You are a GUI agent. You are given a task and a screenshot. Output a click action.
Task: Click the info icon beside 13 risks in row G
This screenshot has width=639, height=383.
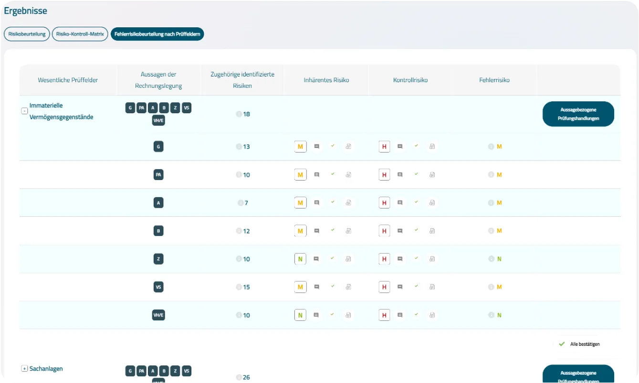239,147
